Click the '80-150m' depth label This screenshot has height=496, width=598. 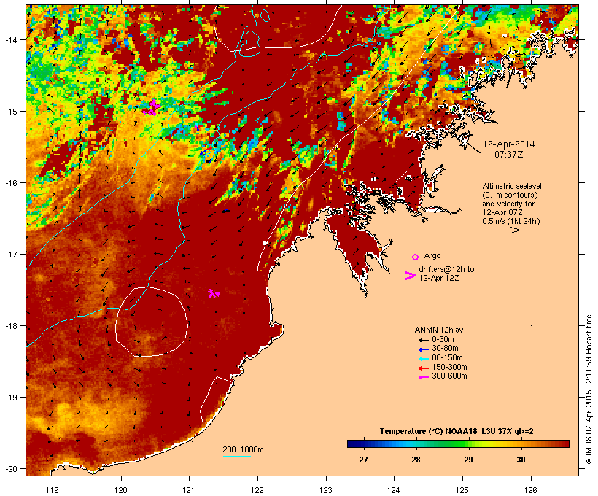click(x=447, y=358)
